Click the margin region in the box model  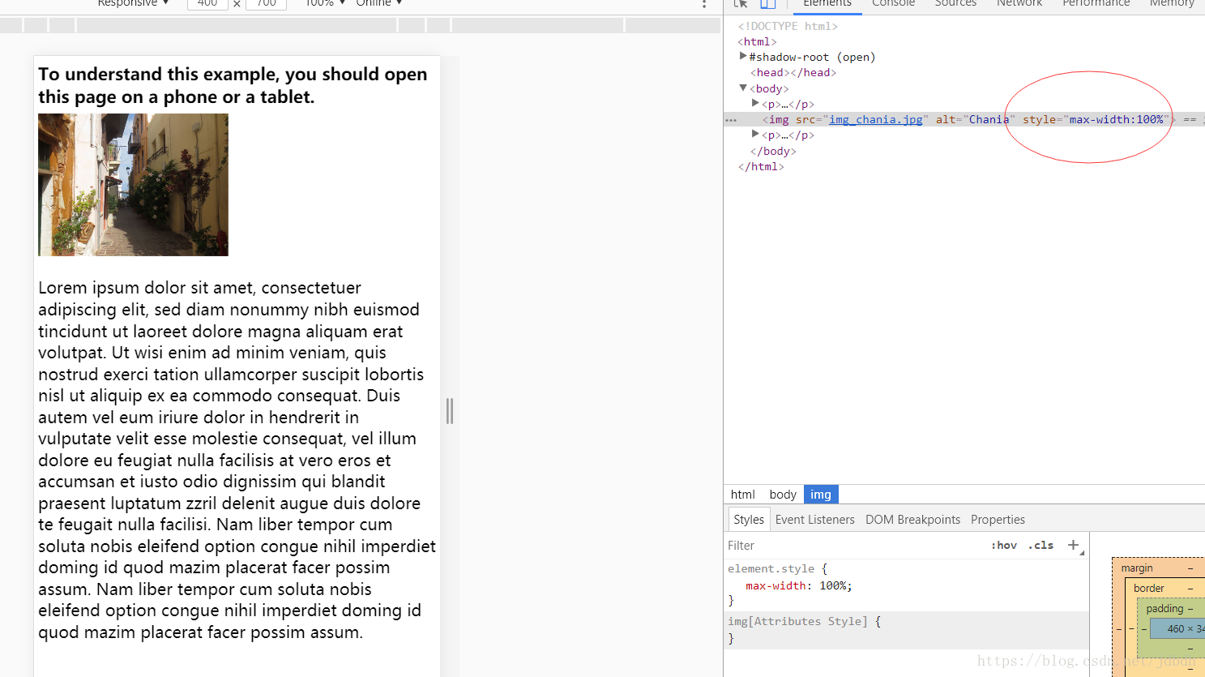1136,568
